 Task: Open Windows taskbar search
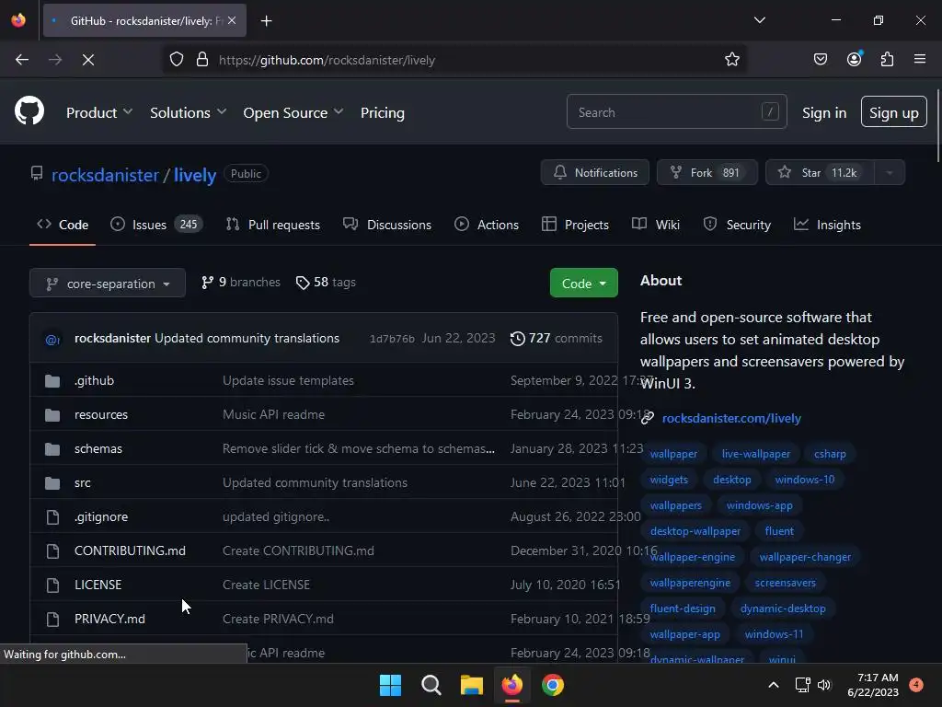click(431, 685)
